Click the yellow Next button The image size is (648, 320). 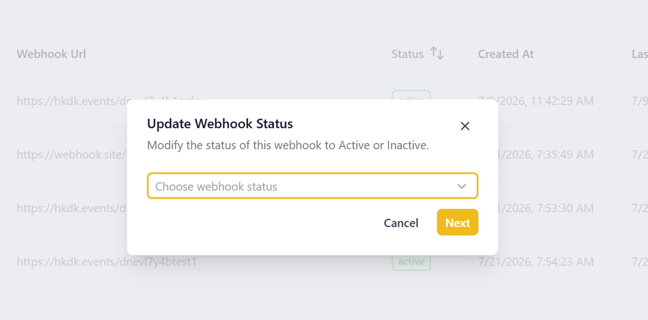(x=457, y=223)
